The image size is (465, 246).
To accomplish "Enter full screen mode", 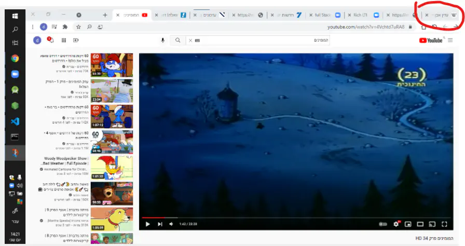I will point(444,224).
